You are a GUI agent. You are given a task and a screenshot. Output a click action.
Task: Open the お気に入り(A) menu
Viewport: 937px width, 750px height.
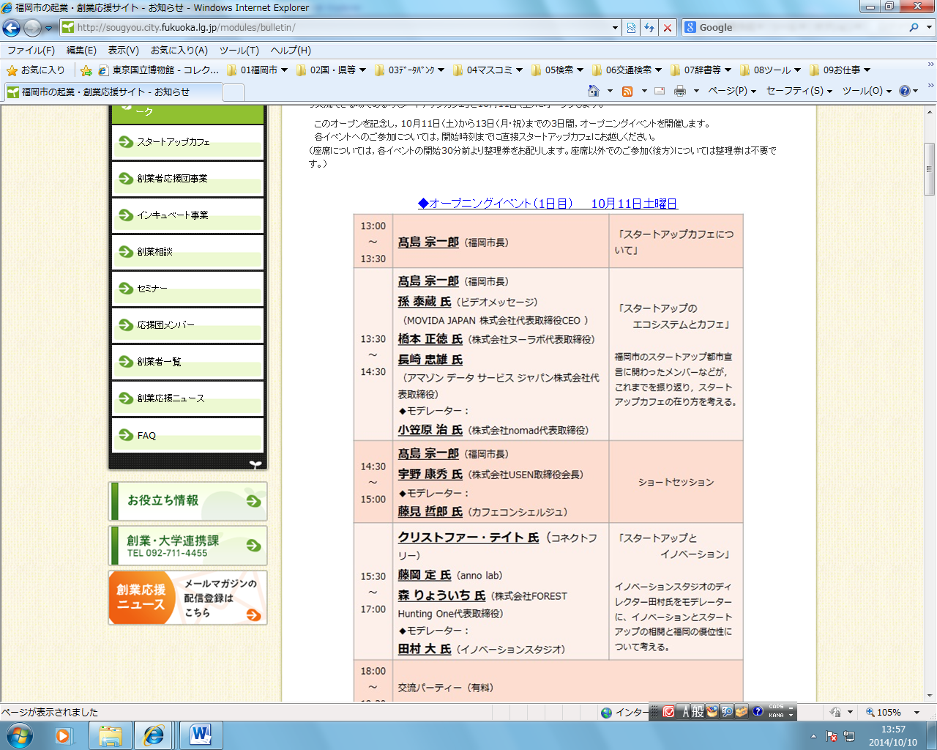coord(179,51)
